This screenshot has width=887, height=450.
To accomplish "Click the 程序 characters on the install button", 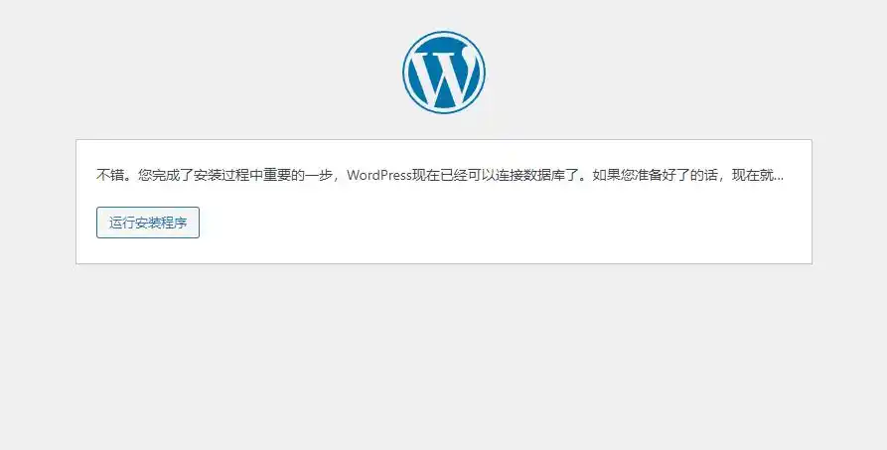I will 174,223.
